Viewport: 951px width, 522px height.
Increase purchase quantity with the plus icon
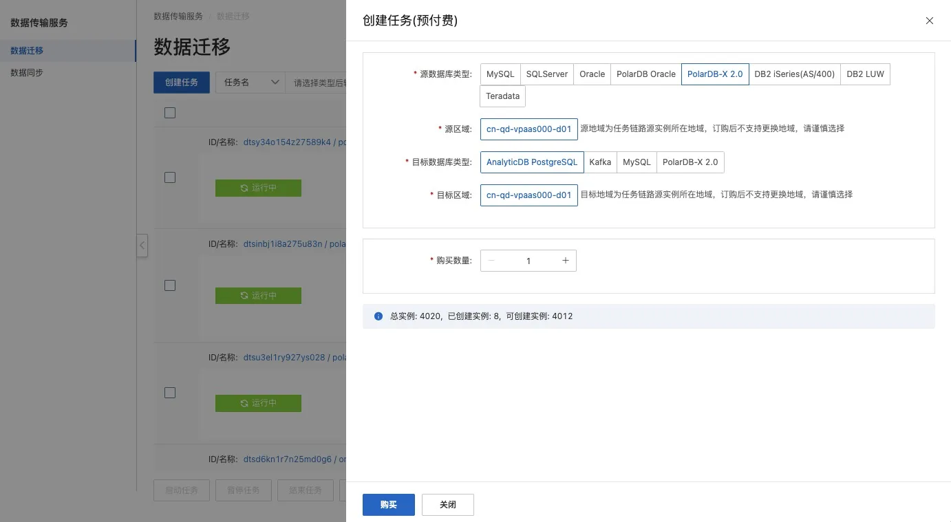coord(566,261)
